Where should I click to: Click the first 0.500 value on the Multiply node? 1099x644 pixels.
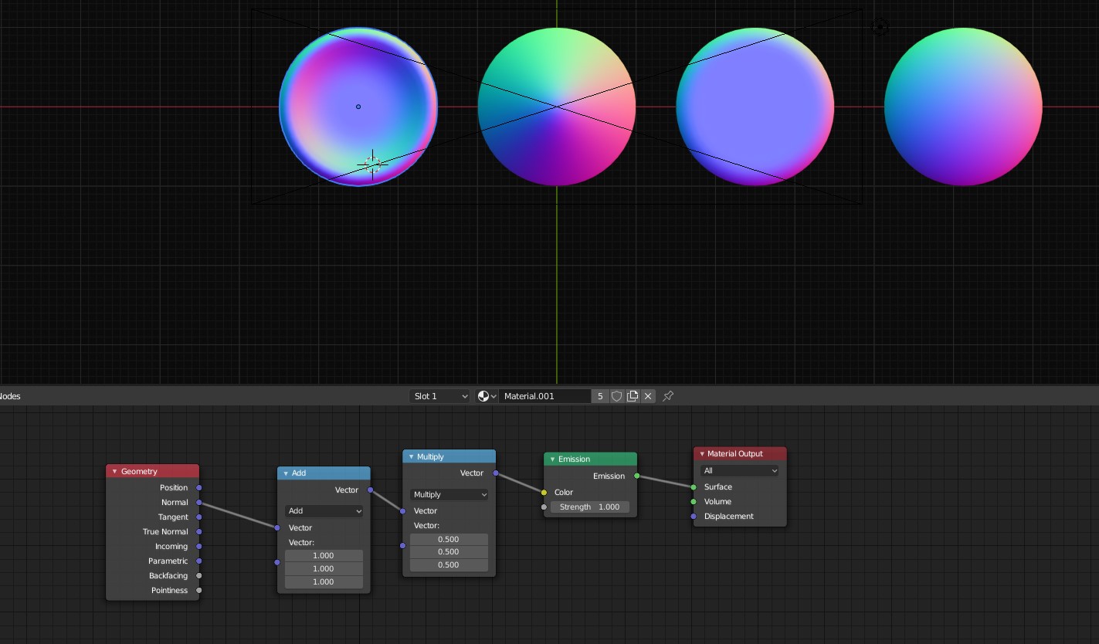point(448,538)
